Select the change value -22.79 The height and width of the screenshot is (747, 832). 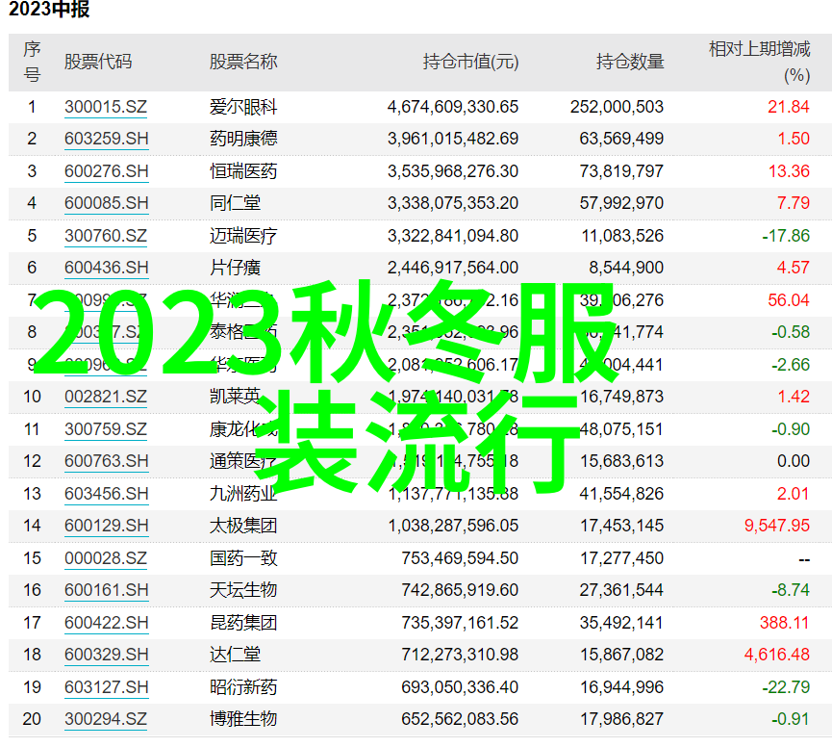(x=786, y=687)
